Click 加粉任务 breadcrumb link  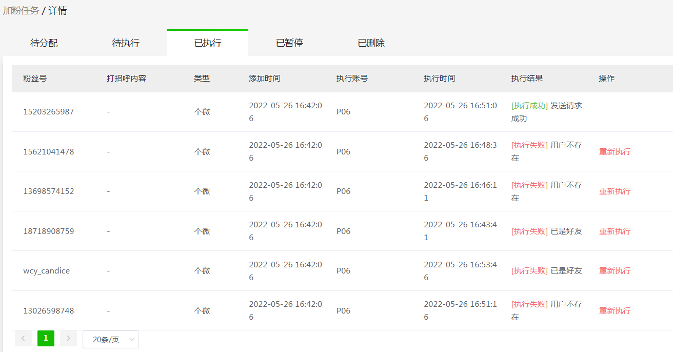click(21, 11)
